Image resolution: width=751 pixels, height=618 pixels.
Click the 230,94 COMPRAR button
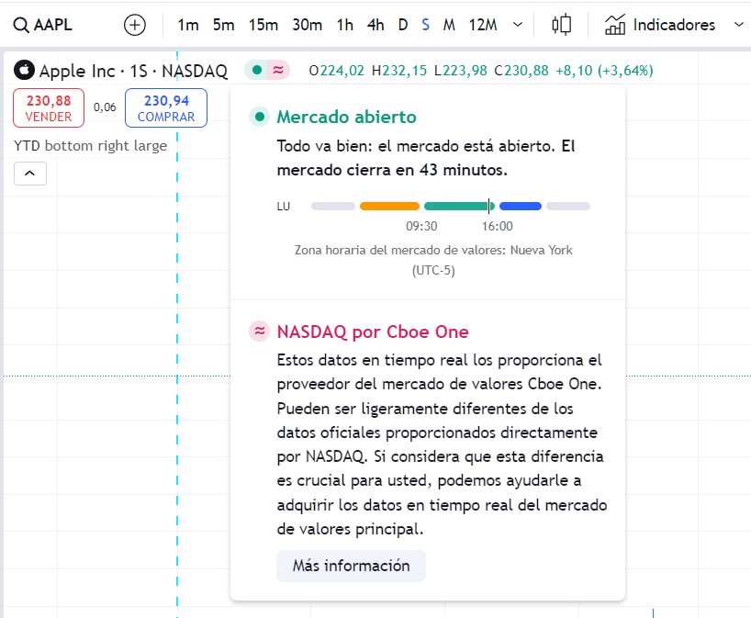tap(166, 107)
